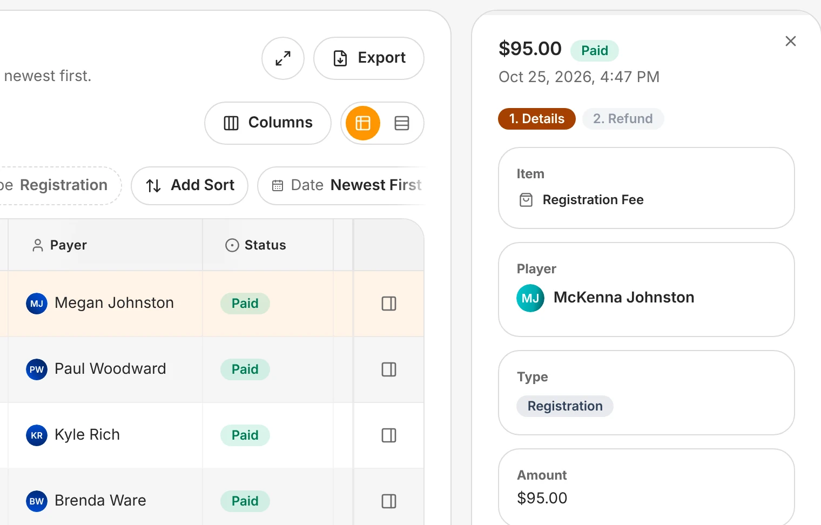
Task: Click Paul Woodward's PW avatar
Action: (x=37, y=369)
